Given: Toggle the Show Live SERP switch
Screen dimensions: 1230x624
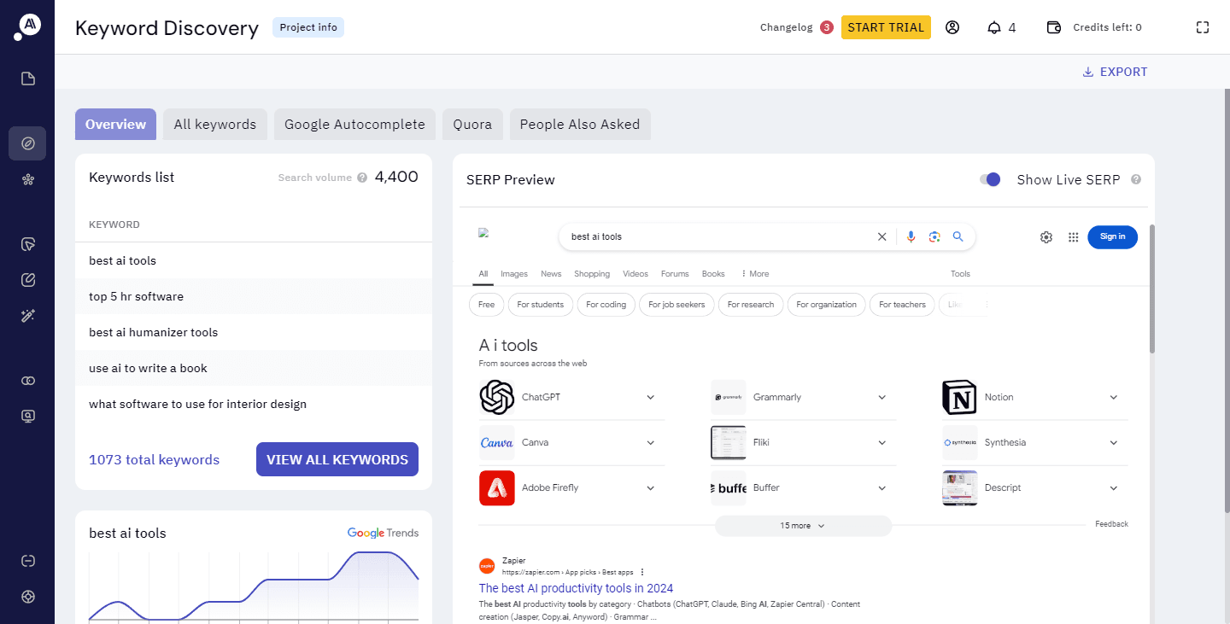Looking at the screenshot, I should (x=990, y=179).
